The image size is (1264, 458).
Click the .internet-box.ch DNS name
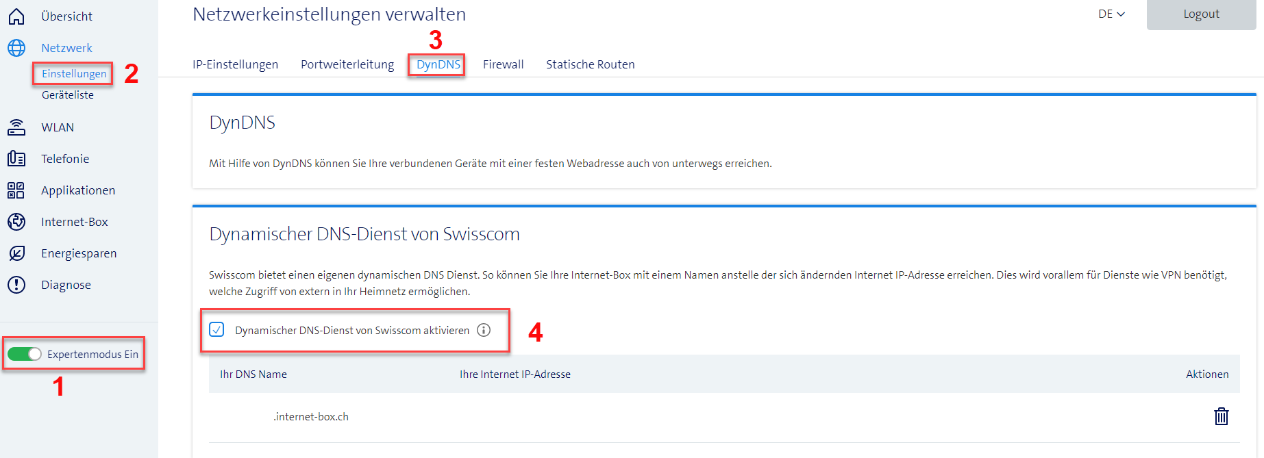point(311,416)
